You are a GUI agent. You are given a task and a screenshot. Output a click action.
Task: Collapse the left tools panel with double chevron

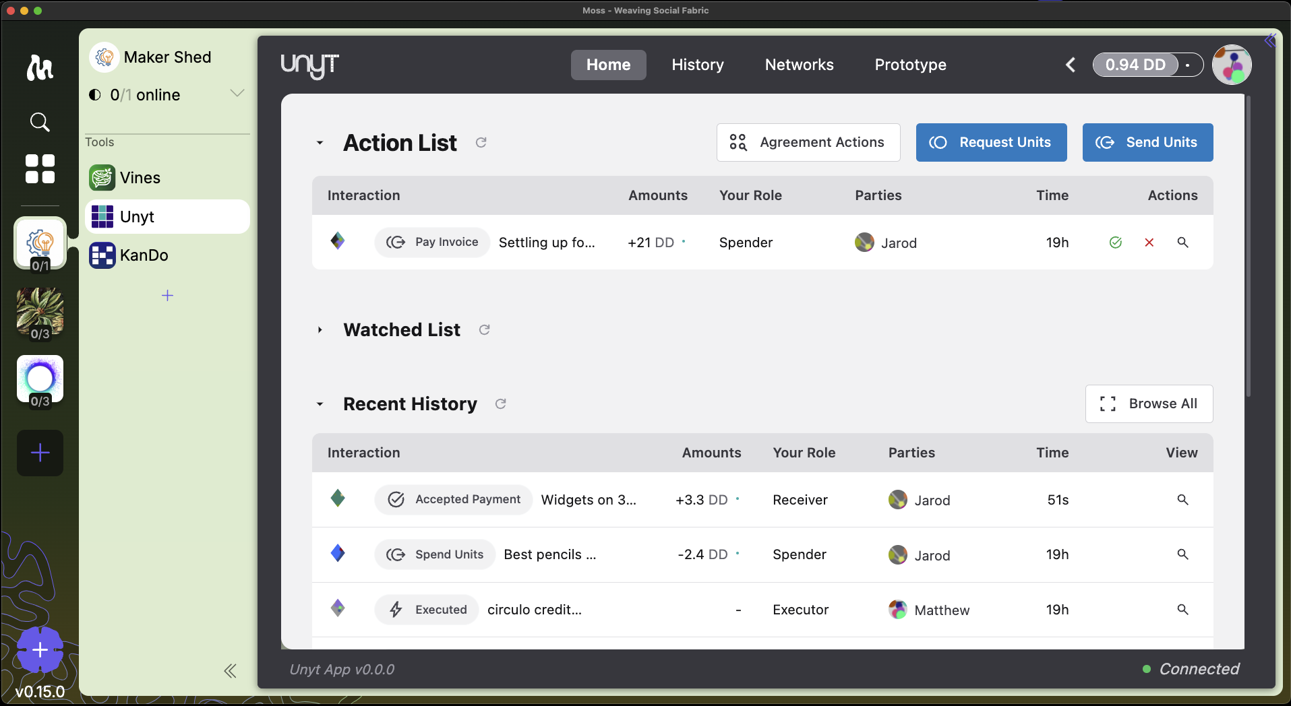230,670
